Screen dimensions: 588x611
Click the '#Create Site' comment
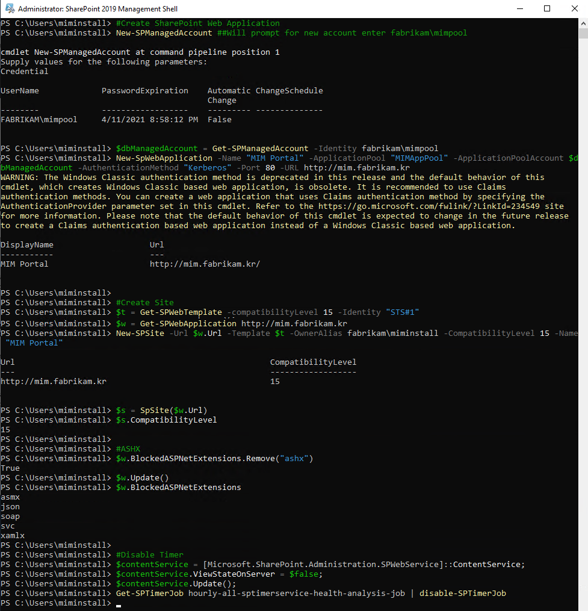pyautogui.click(x=144, y=303)
